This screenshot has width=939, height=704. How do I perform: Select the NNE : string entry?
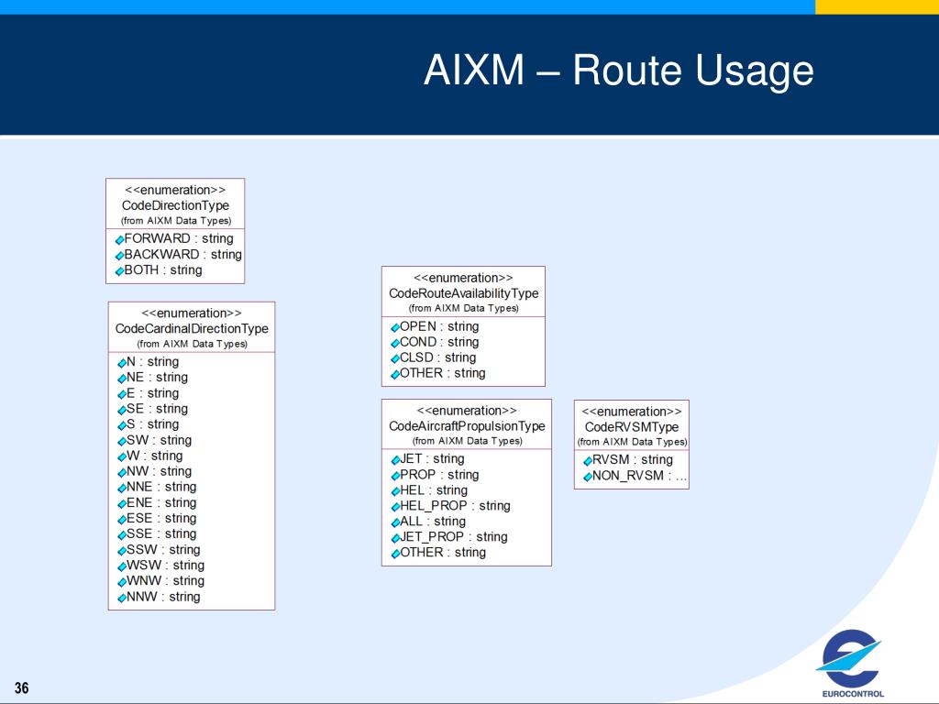click(x=161, y=487)
